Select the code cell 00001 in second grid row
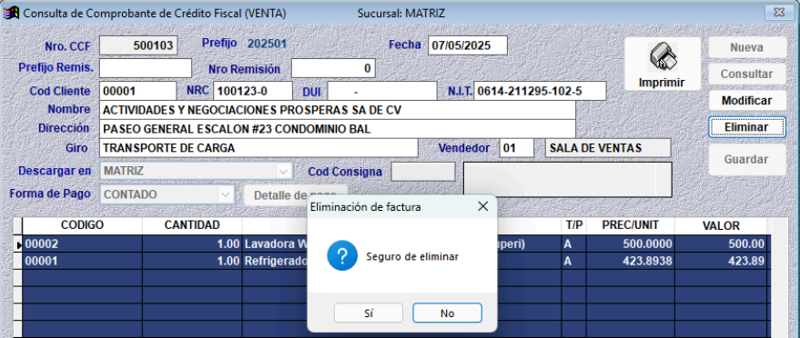This screenshot has width=800, height=338. (82, 261)
